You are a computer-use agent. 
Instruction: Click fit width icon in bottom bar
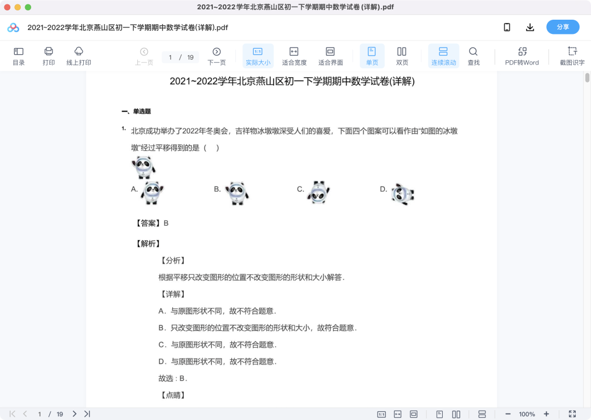coord(398,415)
